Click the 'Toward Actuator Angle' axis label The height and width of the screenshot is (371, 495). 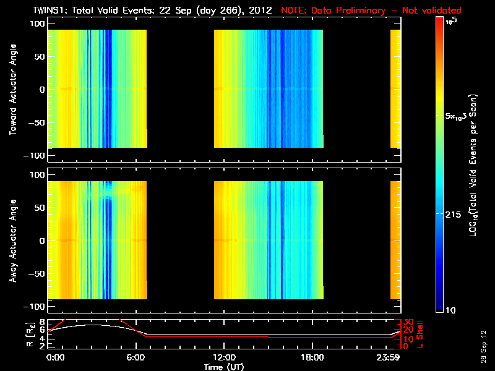point(14,91)
